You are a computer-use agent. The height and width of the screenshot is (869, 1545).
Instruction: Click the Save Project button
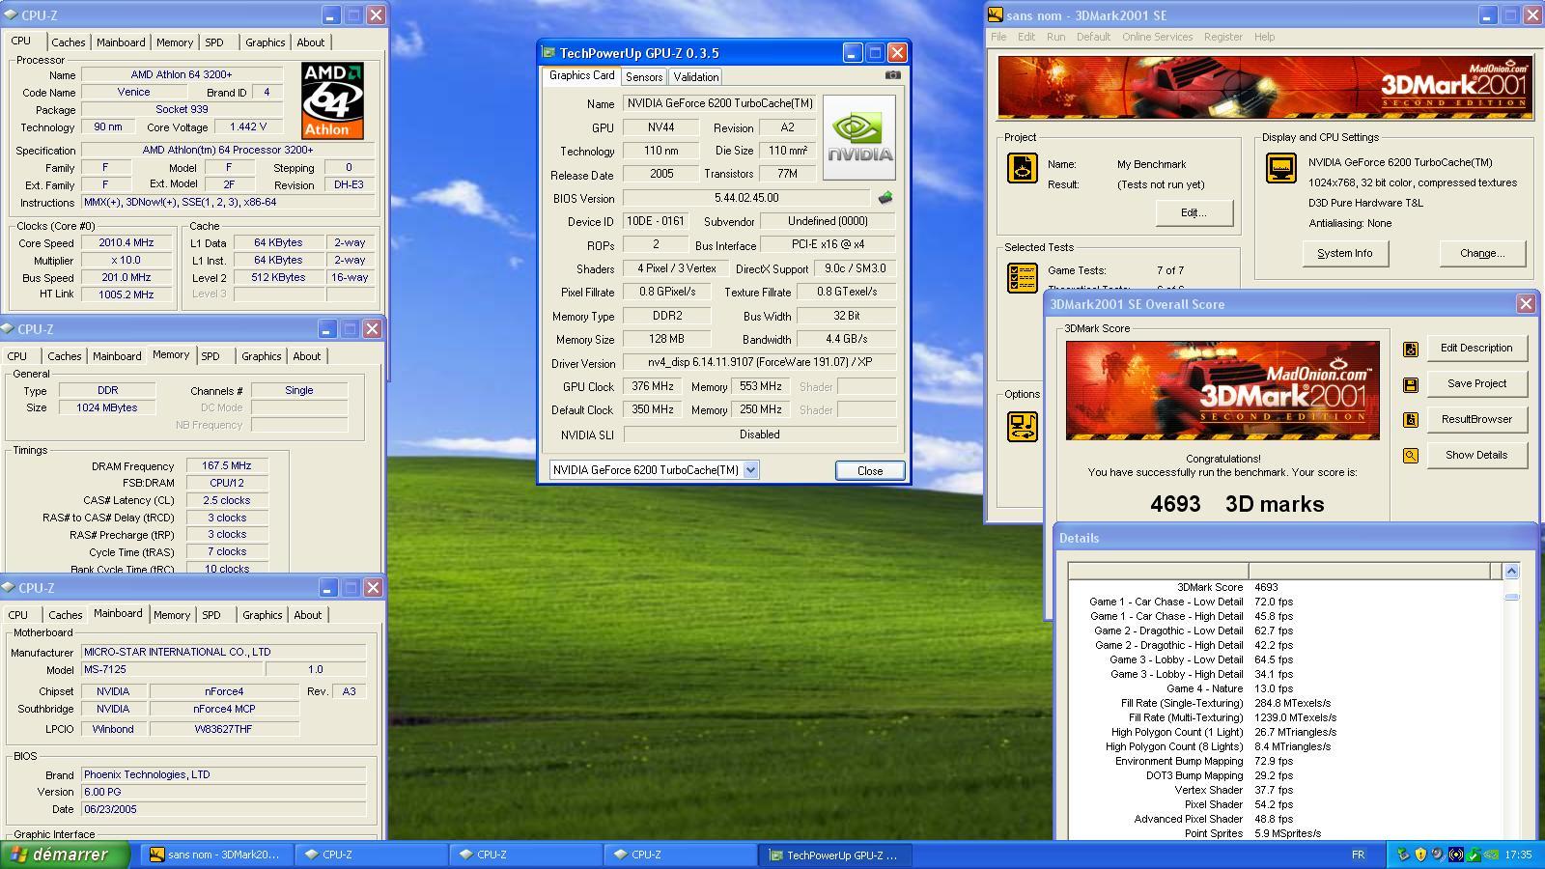1476,383
